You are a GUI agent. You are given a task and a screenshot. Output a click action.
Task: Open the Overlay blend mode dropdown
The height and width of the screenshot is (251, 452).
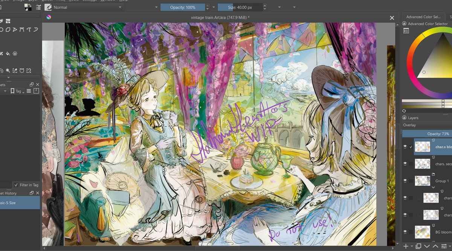coord(426,125)
